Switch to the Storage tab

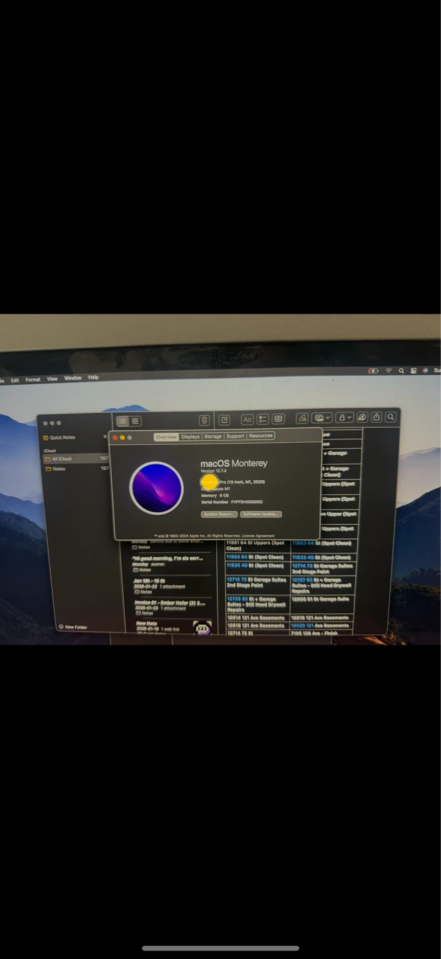pos(213,436)
